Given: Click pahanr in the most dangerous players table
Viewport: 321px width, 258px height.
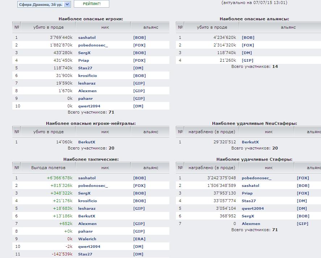Looking at the screenshot, I should point(85,99).
